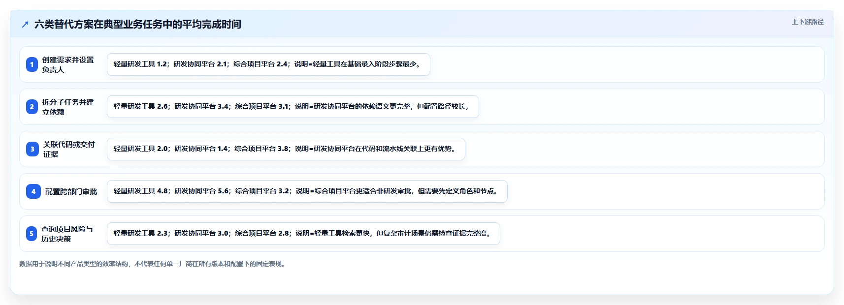Select step badge number 1
The image size is (844, 305).
[x=32, y=64]
